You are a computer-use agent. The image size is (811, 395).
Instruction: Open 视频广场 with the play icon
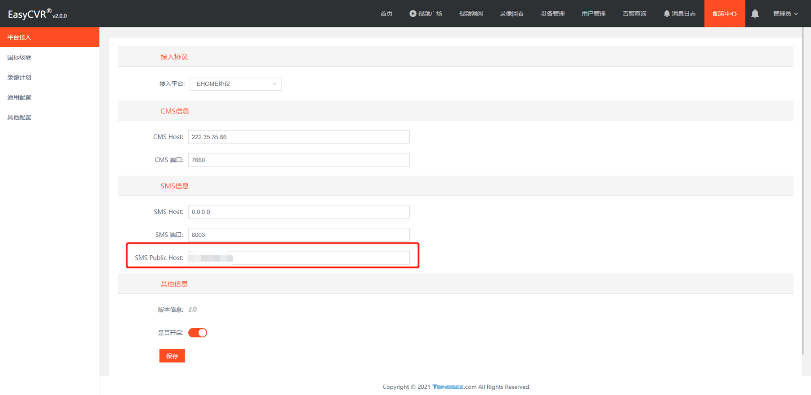[425, 14]
